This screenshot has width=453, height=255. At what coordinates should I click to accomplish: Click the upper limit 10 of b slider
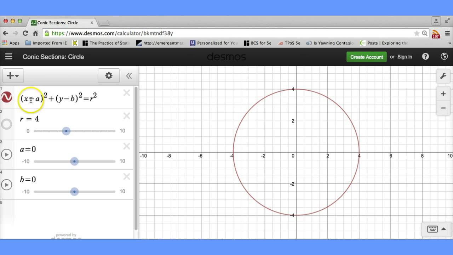122,191
